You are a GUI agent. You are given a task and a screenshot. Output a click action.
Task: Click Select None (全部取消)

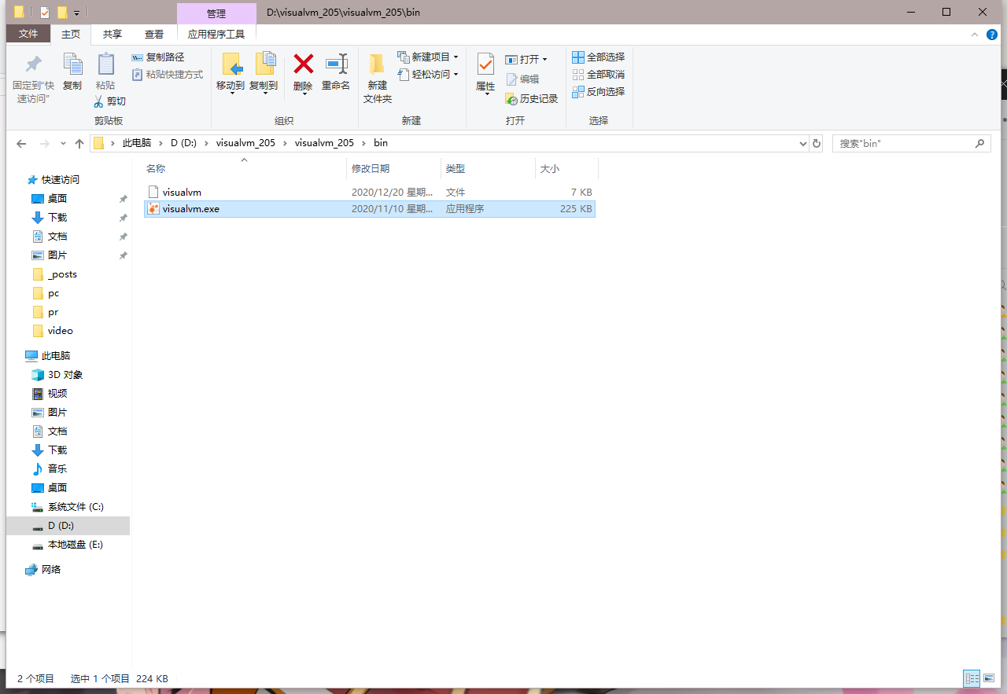(598, 75)
